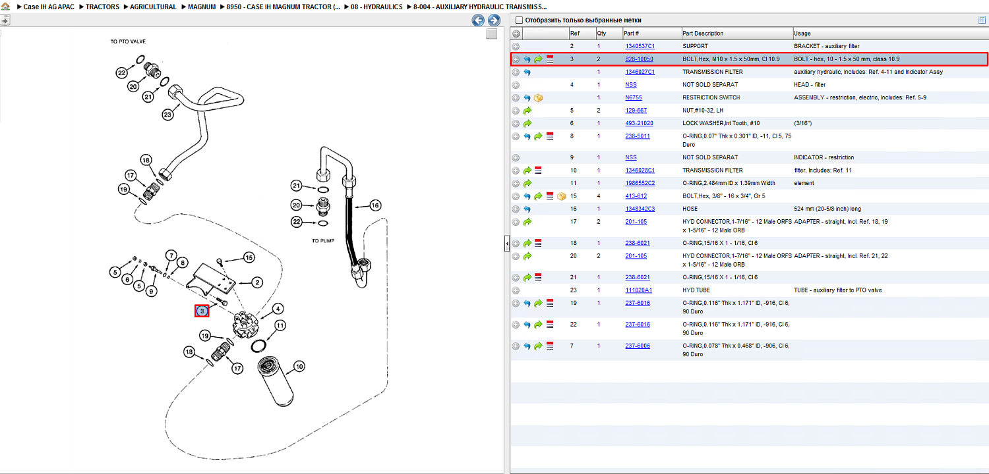Go to the home page icon
989x474 pixels.
coord(5,7)
